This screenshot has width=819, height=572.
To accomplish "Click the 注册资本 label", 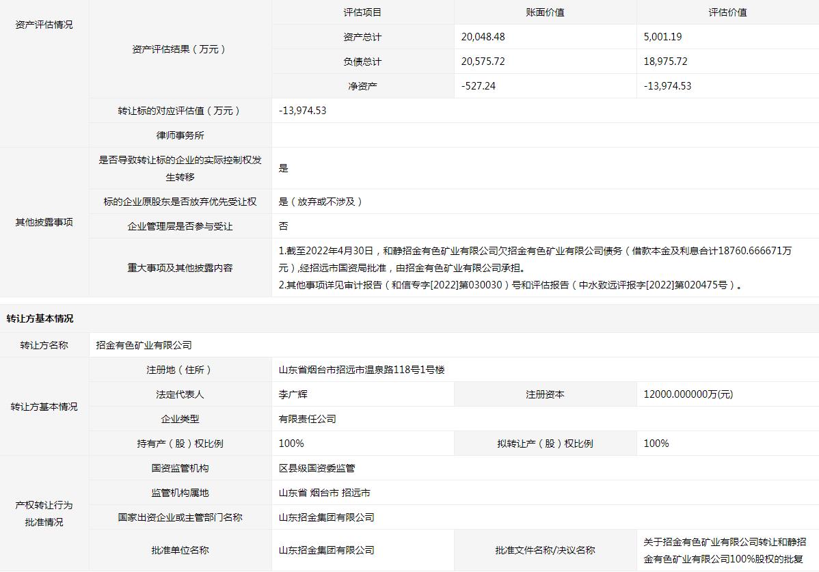I will tap(545, 394).
